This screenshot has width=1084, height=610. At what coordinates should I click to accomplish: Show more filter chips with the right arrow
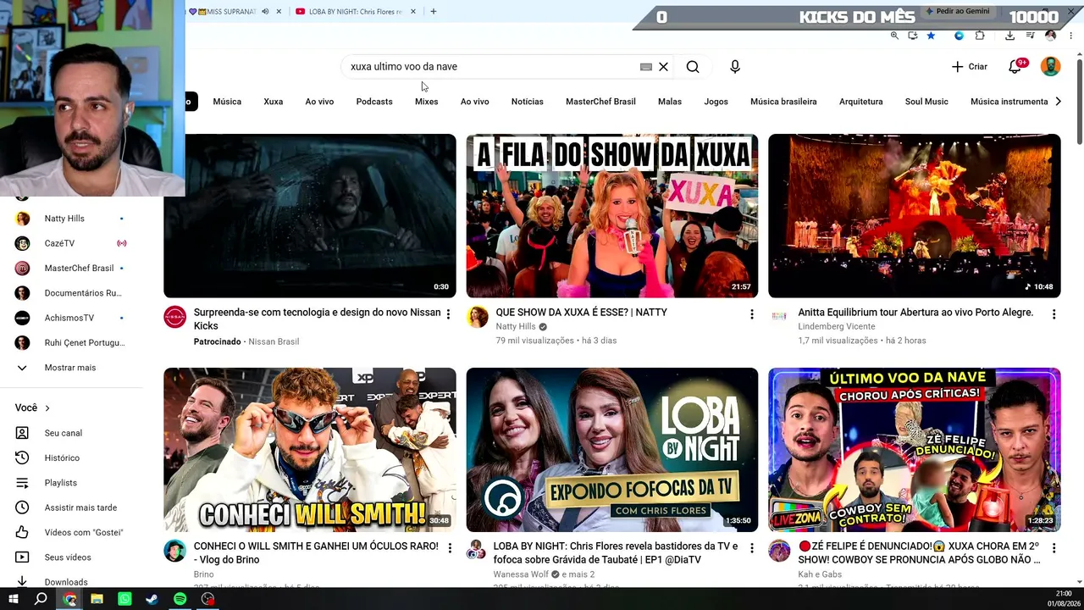1058,102
